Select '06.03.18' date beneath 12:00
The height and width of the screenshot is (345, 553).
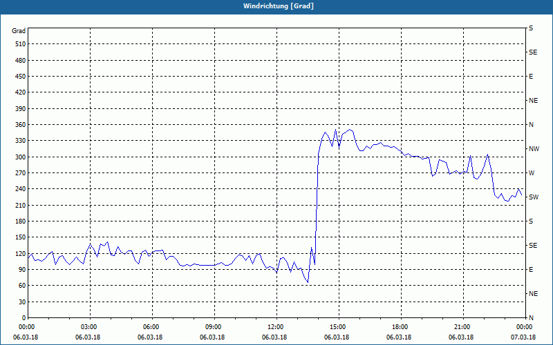274,337
